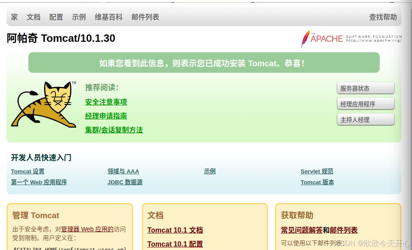412x250 pixels.
Task: Click 查找帮助 in the top bar
Action: (383, 17)
